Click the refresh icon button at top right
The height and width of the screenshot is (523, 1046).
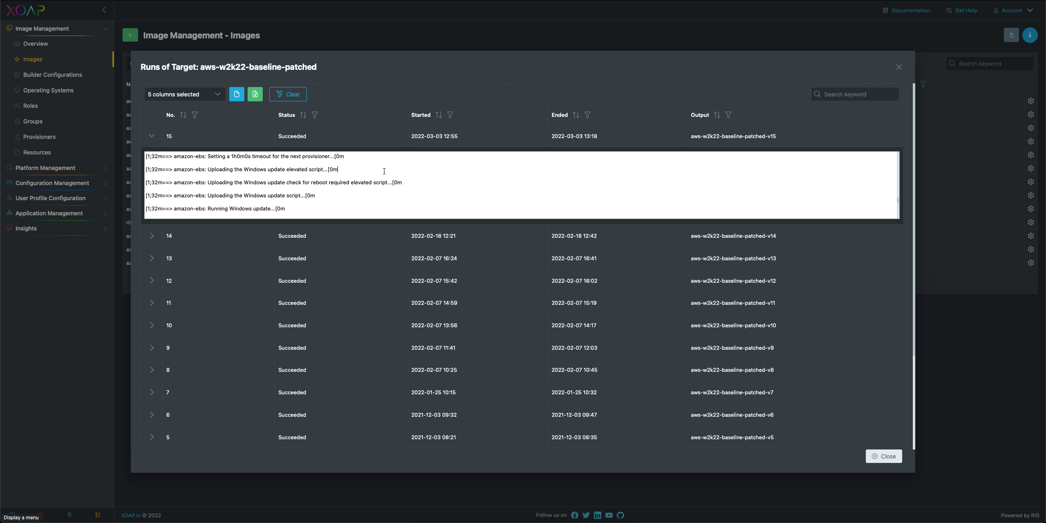[1011, 35]
